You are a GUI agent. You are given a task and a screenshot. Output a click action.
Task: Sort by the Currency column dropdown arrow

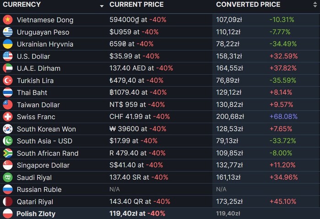tap(102, 5)
